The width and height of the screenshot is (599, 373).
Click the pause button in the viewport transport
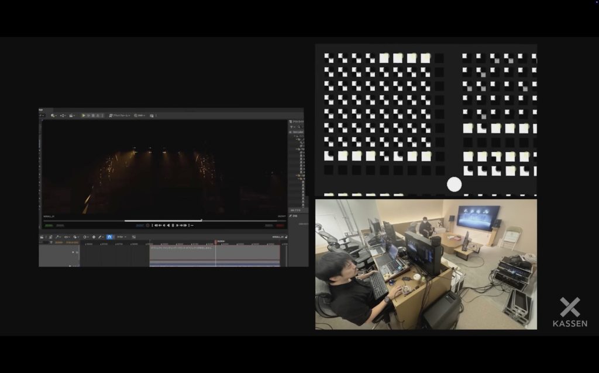(x=173, y=225)
